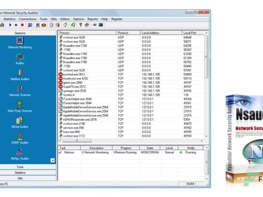Screen dimensions: 263x197
Task: Select the gizmo.exe:2880 process row
Action: pyautogui.click(x=131, y=83)
